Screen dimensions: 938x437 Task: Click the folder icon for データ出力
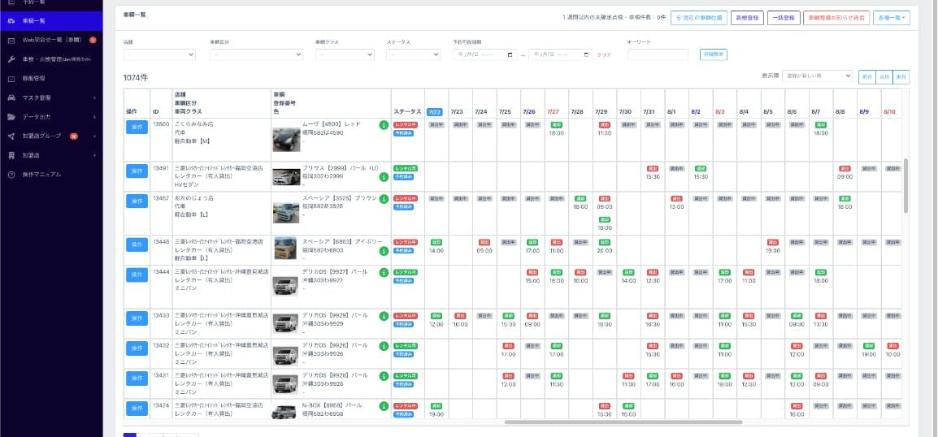[11, 117]
